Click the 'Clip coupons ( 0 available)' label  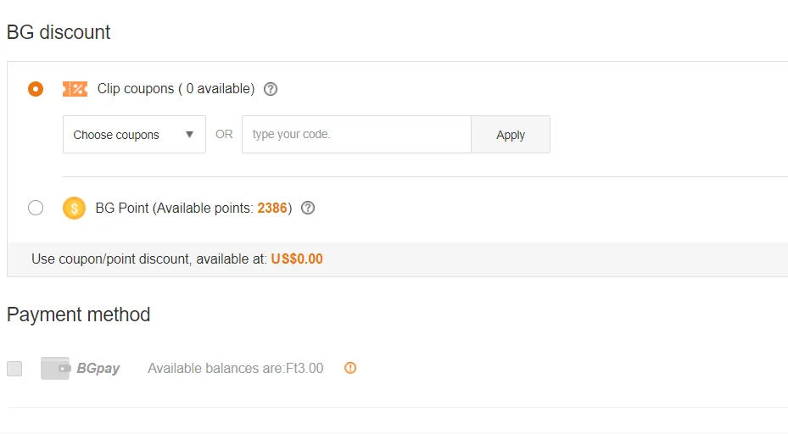click(x=176, y=89)
